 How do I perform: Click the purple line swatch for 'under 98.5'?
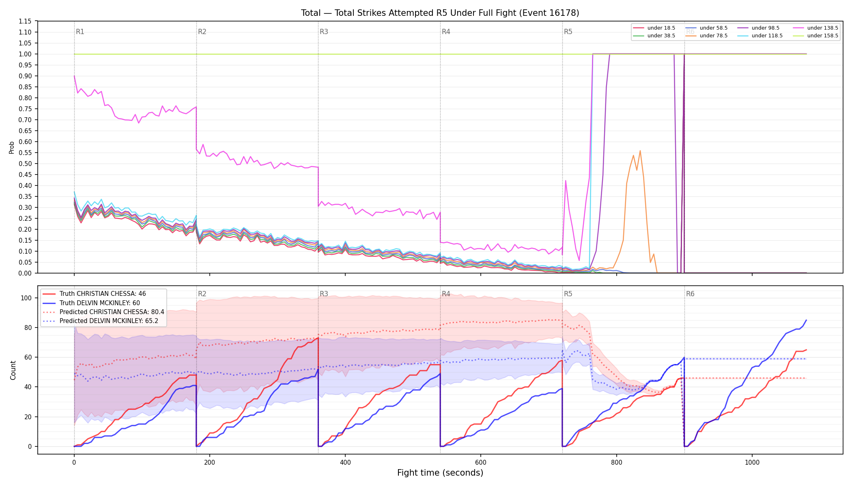pyautogui.click(x=743, y=28)
